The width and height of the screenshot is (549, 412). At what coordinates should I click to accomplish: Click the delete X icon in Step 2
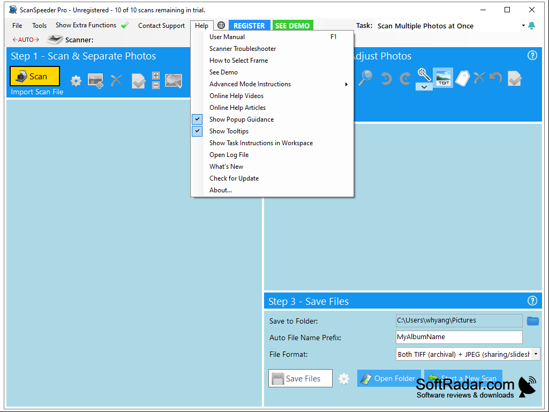click(479, 78)
